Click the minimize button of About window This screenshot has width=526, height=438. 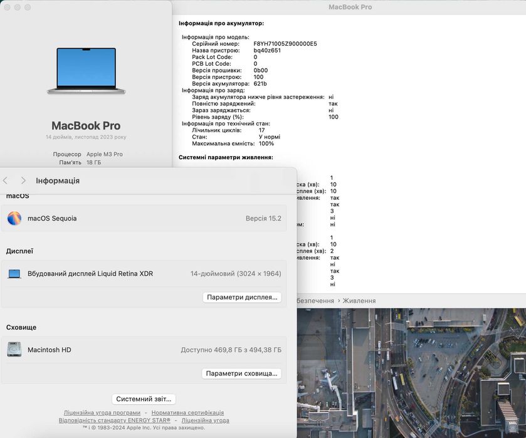18,7
